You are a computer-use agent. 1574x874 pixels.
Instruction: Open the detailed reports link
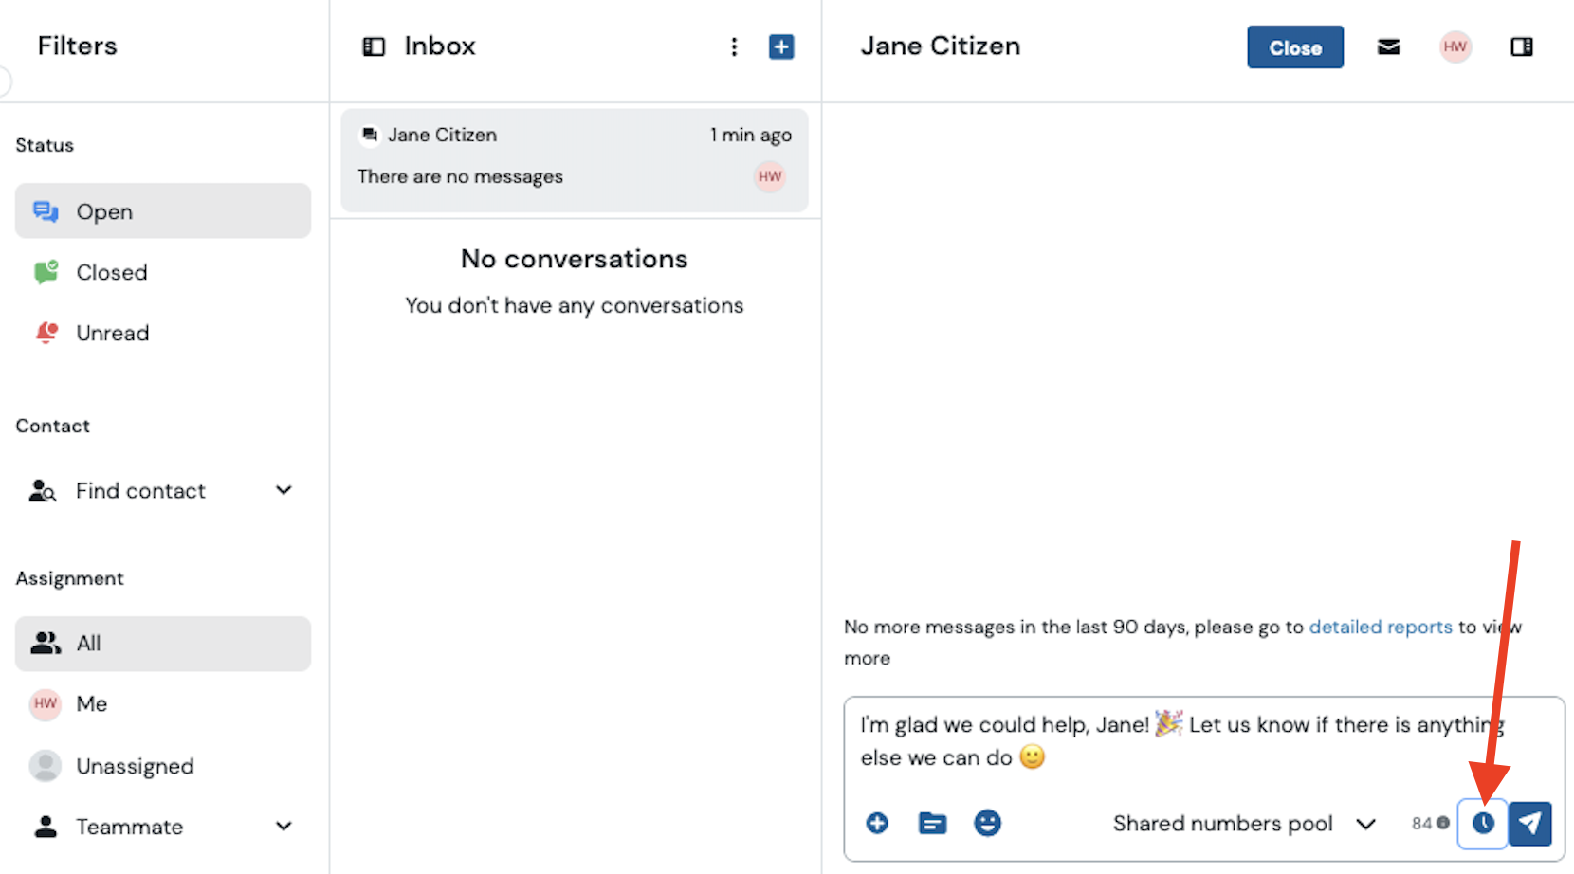(1380, 627)
